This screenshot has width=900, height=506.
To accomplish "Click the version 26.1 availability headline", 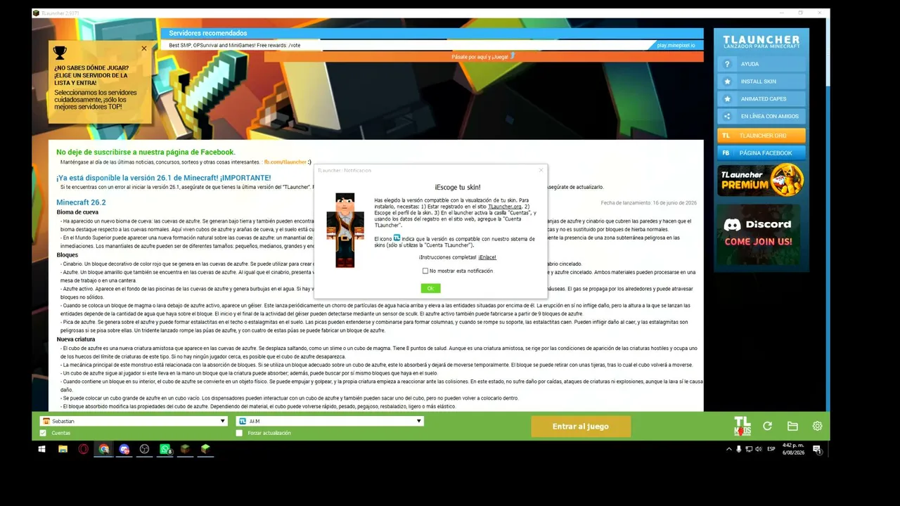I will [163, 178].
